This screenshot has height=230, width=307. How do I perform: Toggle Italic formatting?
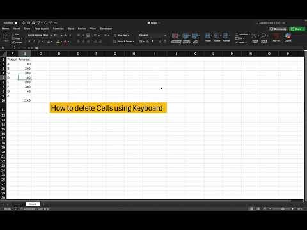(34, 42)
